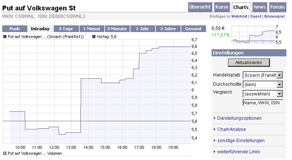
Task: Show the 5 Tage chart range
Action: click(x=66, y=29)
